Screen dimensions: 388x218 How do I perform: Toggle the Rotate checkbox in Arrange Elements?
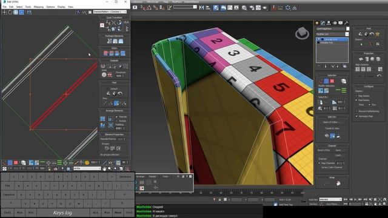pyautogui.click(x=116, y=121)
